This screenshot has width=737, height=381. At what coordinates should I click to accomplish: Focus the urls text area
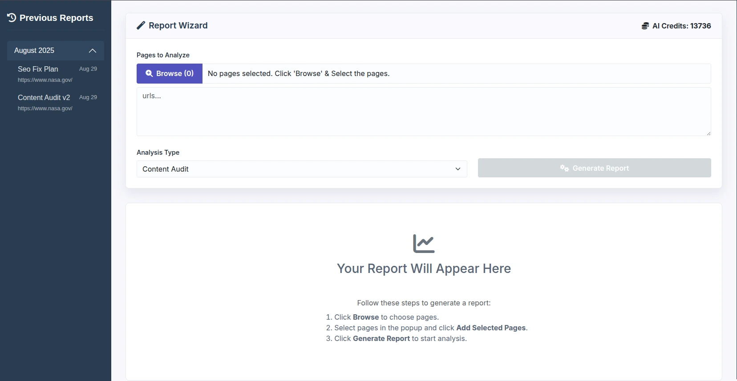tap(424, 112)
